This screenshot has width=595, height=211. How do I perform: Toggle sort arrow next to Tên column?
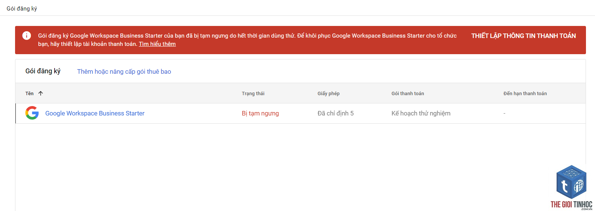(41, 93)
